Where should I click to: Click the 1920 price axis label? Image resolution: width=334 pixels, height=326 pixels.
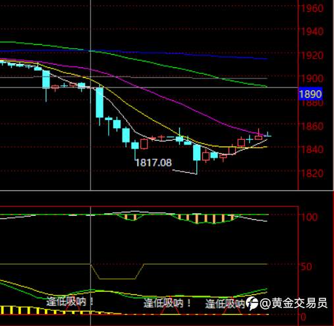(x=312, y=55)
